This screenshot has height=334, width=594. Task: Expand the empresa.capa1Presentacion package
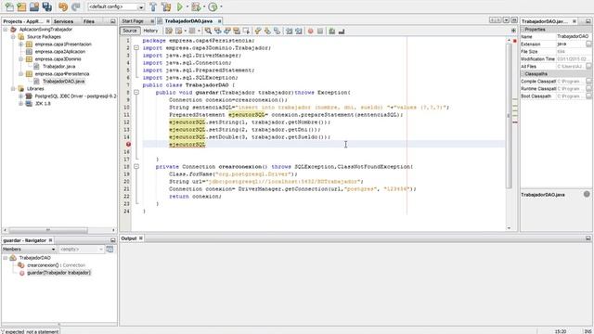tap(20, 45)
